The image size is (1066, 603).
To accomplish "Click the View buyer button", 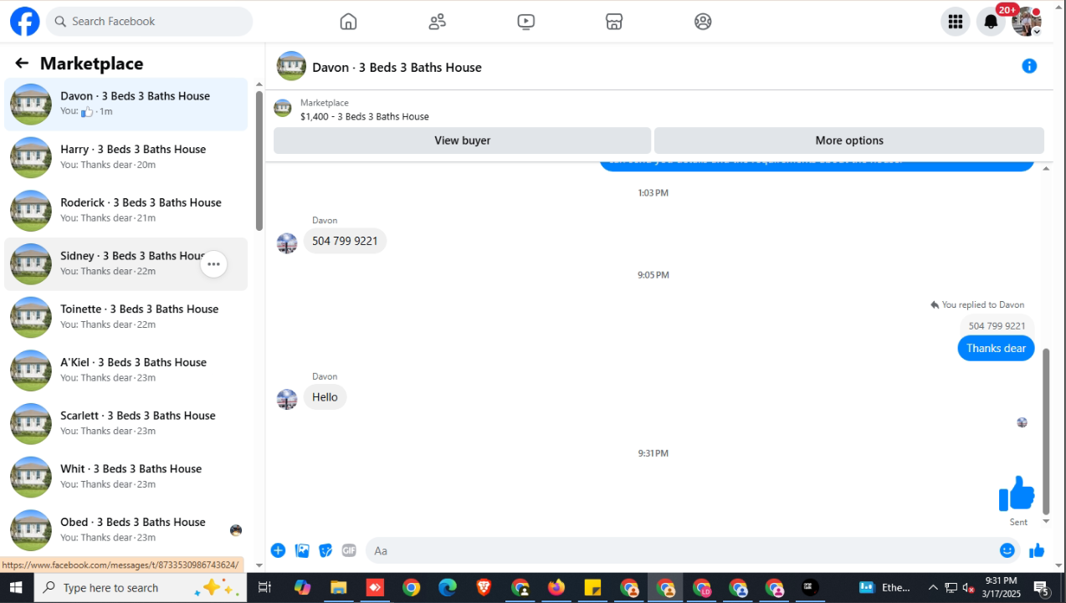I will (462, 141).
